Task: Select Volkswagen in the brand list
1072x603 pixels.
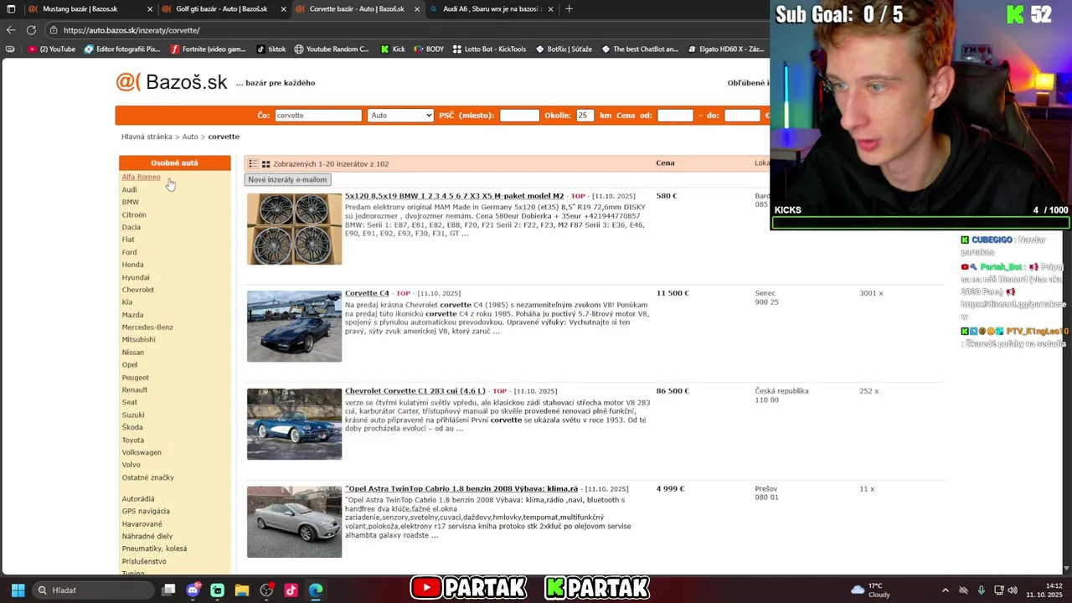Action: 142,452
